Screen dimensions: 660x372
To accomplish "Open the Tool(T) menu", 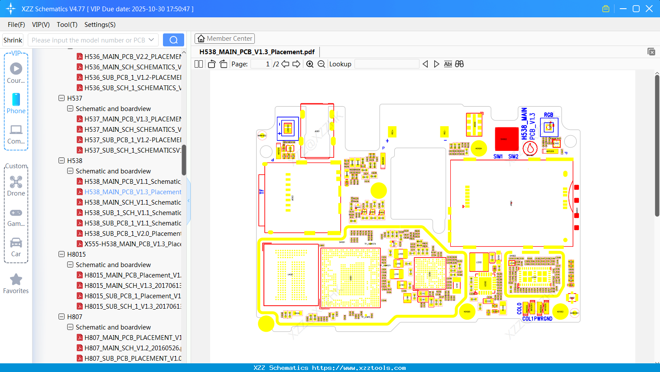I will (67, 25).
